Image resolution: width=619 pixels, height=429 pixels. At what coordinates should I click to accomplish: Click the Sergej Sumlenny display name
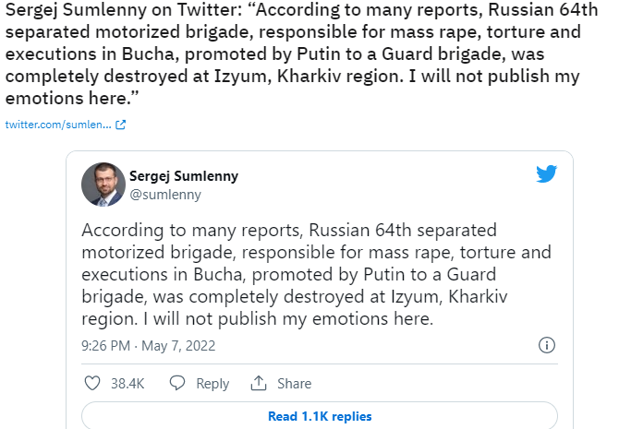pyautogui.click(x=184, y=176)
